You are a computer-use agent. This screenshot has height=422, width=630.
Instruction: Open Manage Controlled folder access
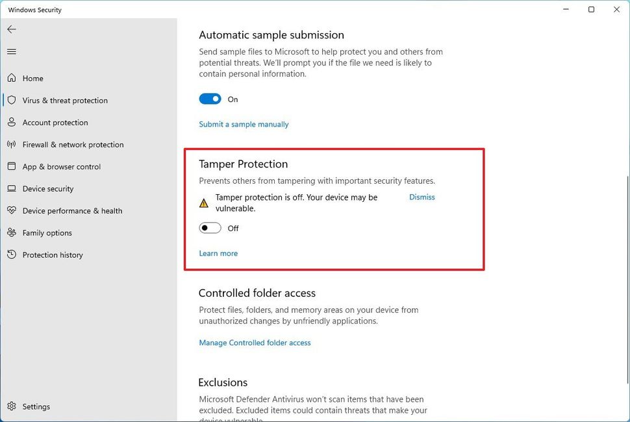click(x=255, y=342)
